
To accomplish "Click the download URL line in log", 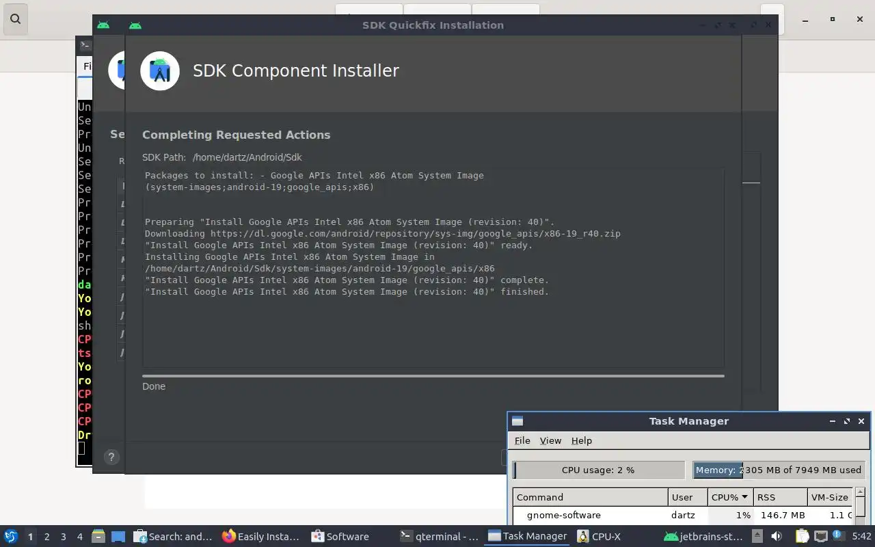I will point(383,233).
